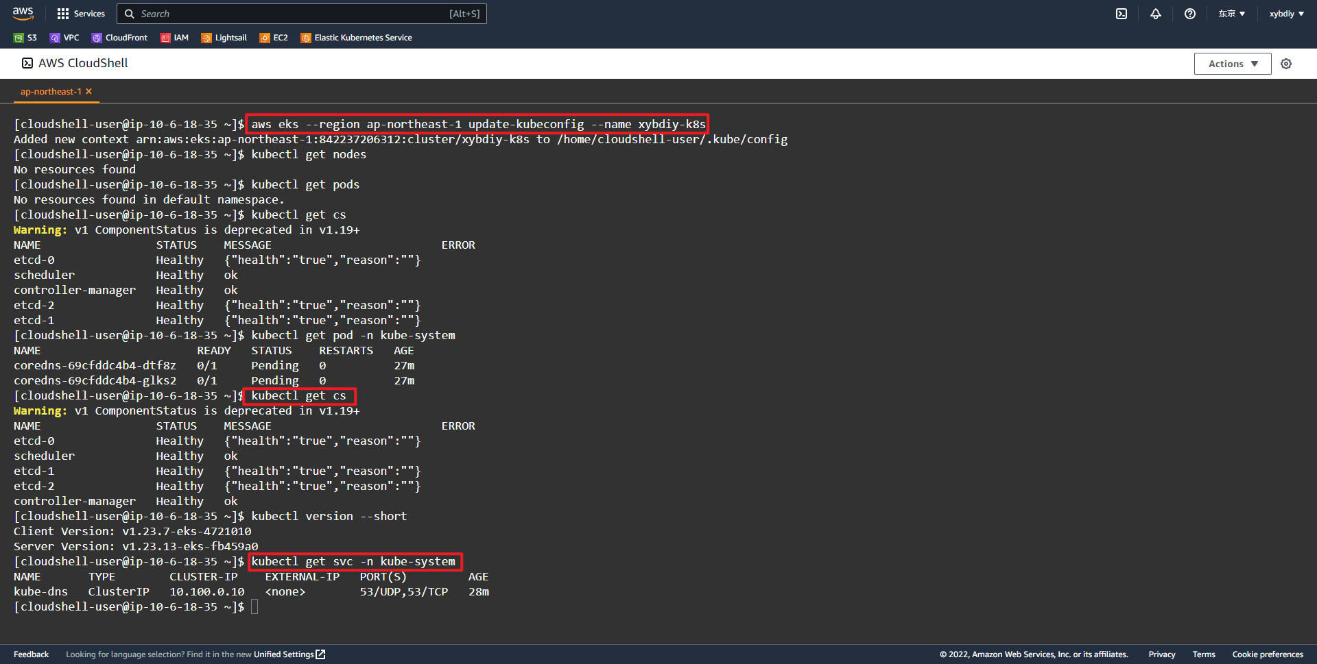
Task: Focus the AWS console search field
Action: coord(302,14)
